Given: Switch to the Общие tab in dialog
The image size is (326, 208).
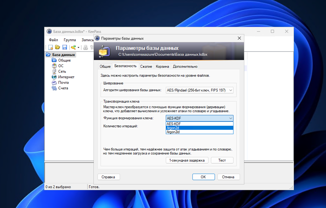Looking at the screenshot, I should point(105,66).
